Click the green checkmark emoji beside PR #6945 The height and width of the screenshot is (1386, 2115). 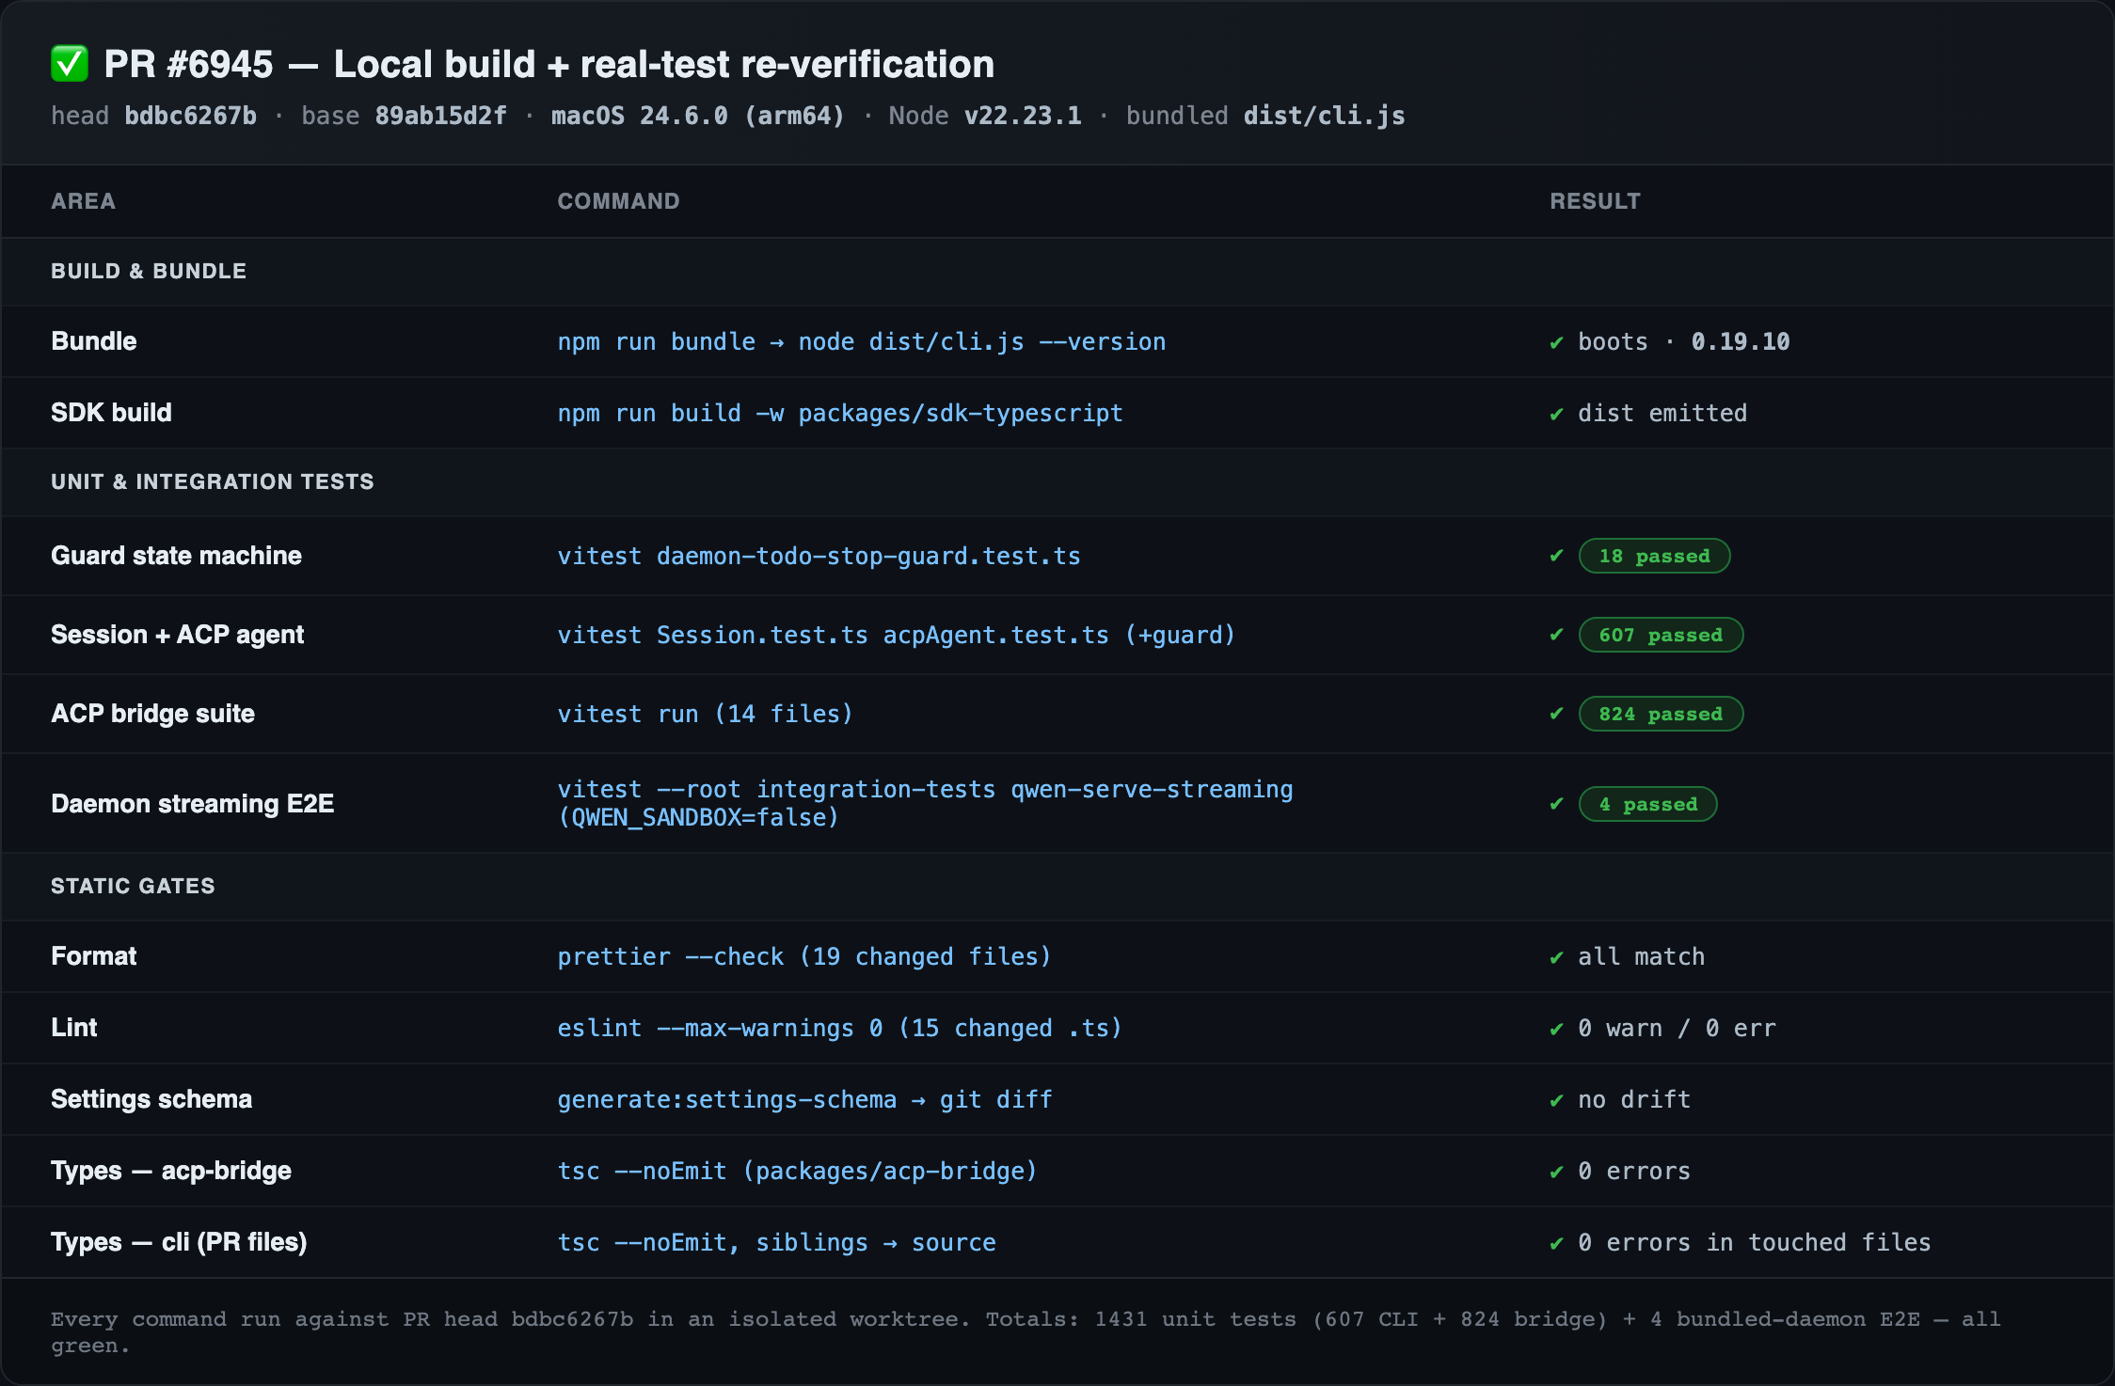point(70,64)
